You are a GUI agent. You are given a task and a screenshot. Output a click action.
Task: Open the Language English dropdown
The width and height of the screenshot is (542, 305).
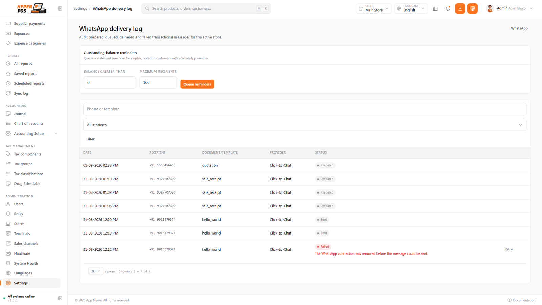click(411, 8)
